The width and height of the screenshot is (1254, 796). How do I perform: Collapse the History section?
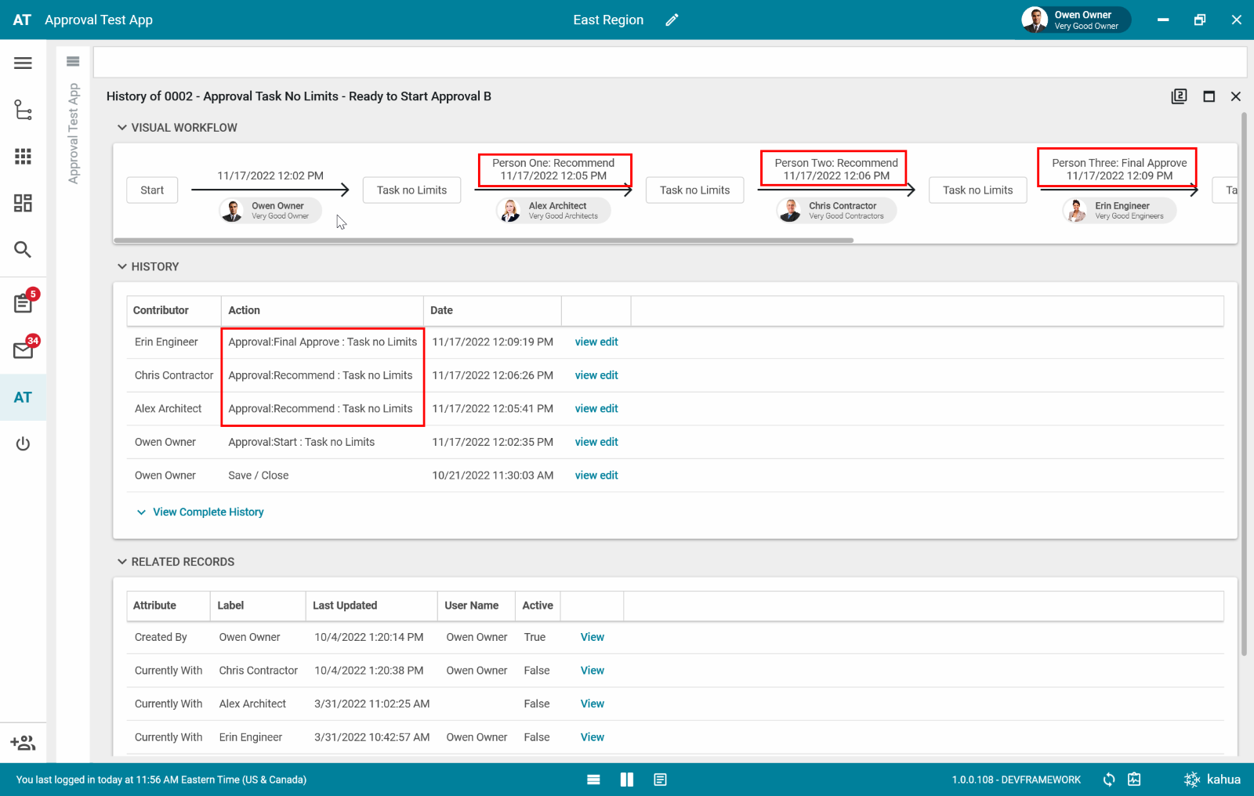click(122, 267)
